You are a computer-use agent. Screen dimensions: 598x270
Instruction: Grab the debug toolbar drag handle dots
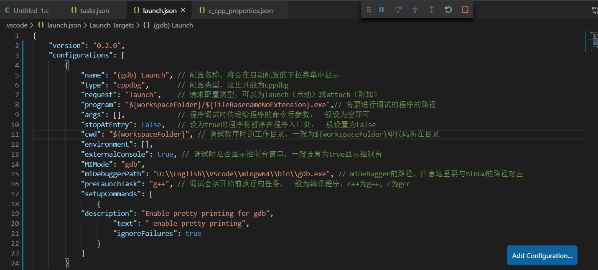[x=369, y=9]
